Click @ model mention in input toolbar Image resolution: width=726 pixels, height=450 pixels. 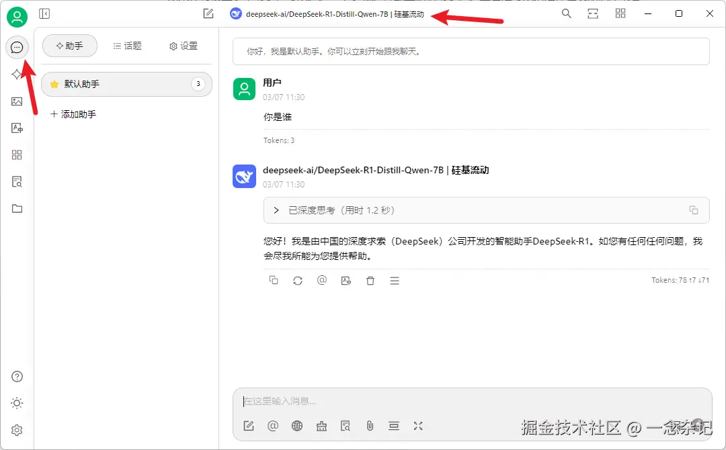273,426
